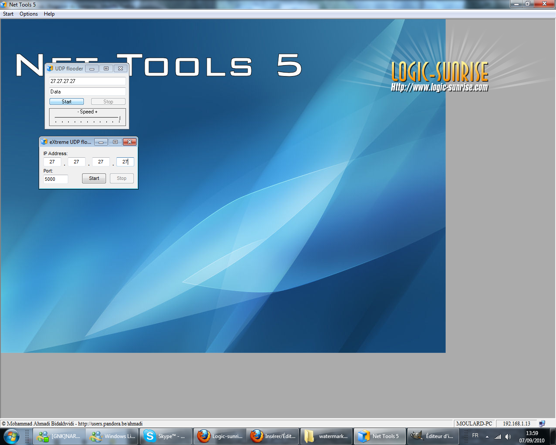Click the Port field showing 5000
Screen dimensions: 556x445
[x=56, y=179]
